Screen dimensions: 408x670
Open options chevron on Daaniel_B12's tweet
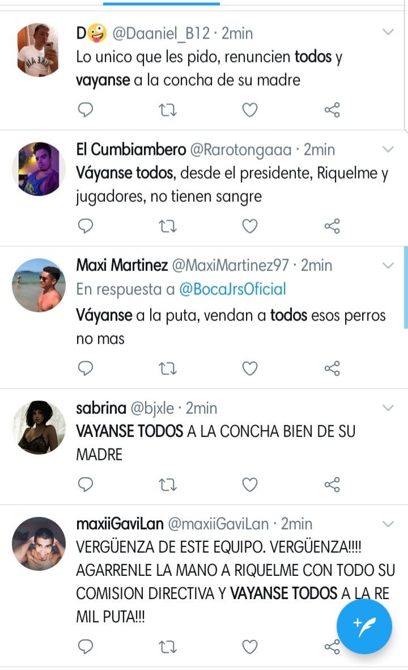[388, 32]
